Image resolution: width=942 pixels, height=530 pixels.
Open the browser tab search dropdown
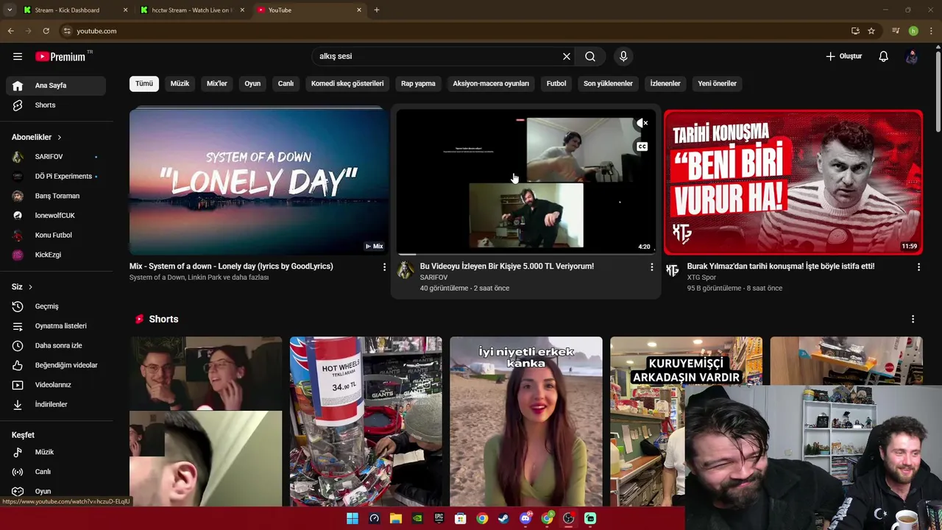(x=10, y=10)
